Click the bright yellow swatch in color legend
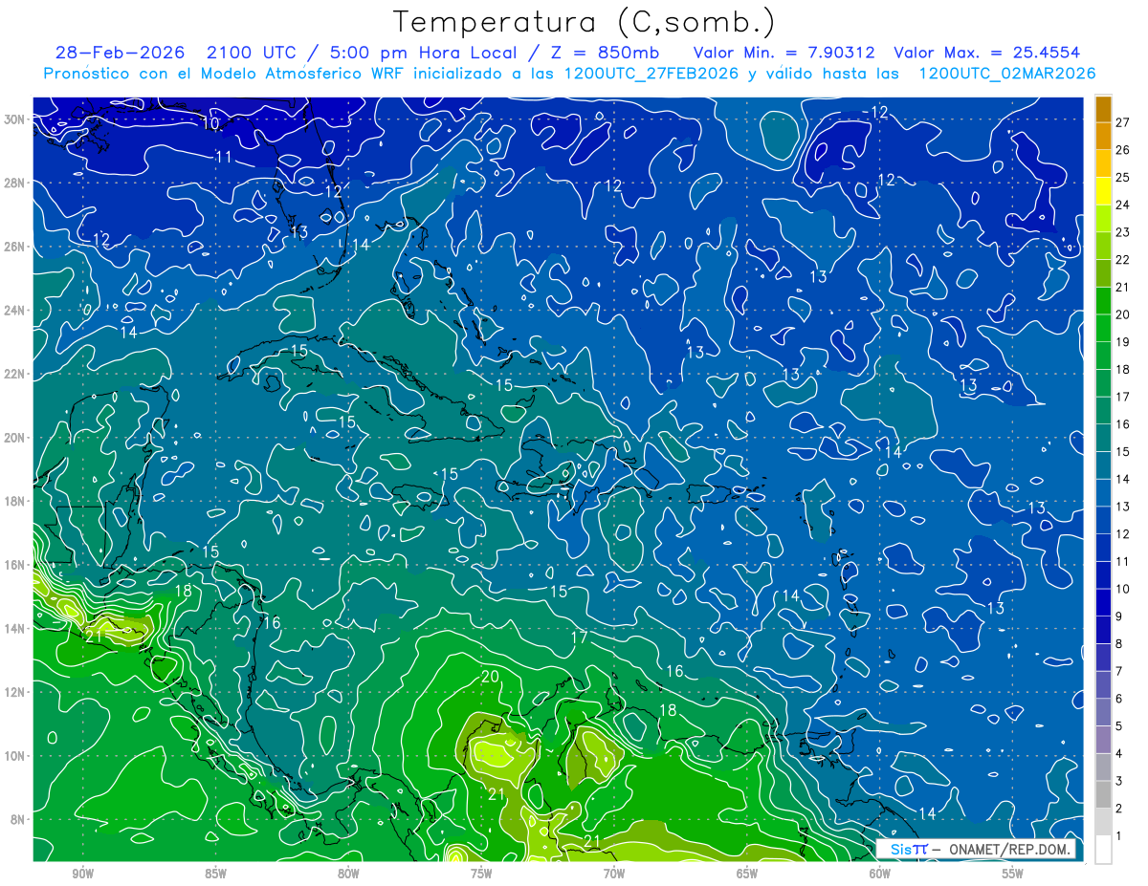Image resolution: width=1148 pixels, height=886 pixels. point(1103,190)
